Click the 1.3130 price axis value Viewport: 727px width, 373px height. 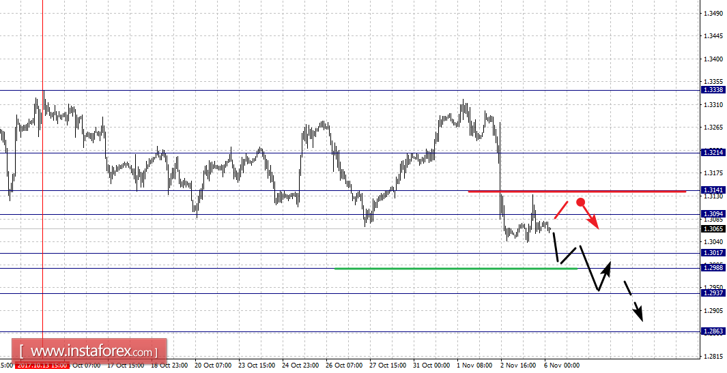click(x=713, y=196)
